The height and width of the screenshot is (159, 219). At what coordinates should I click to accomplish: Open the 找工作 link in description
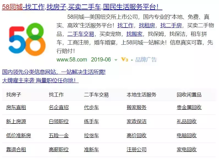[x=125, y=25]
